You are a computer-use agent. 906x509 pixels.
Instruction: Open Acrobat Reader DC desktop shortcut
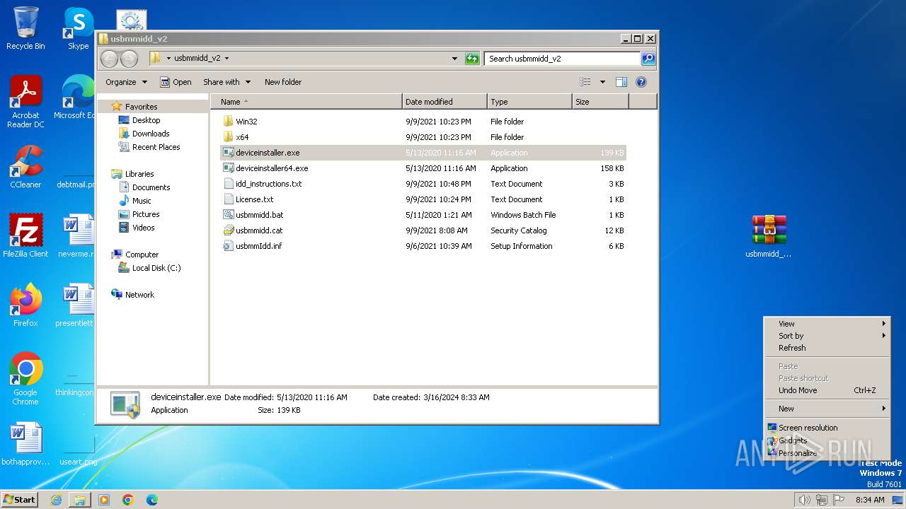pos(25,101)
